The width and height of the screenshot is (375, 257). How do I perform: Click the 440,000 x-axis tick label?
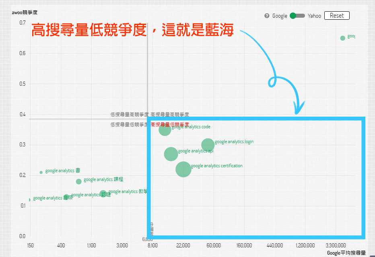coord(275,245)
